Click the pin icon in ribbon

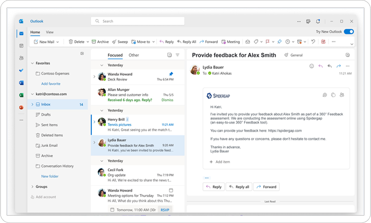pos(280,42)
